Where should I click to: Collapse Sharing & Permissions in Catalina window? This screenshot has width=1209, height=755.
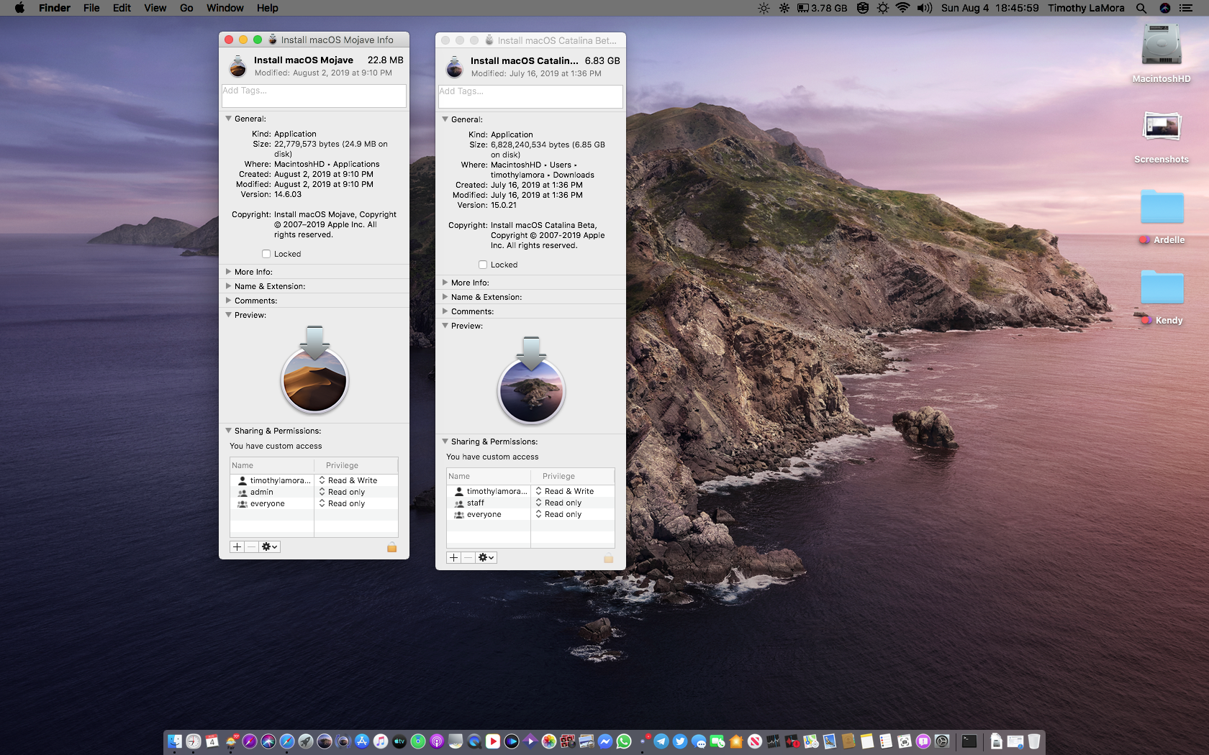pos(445,441)
